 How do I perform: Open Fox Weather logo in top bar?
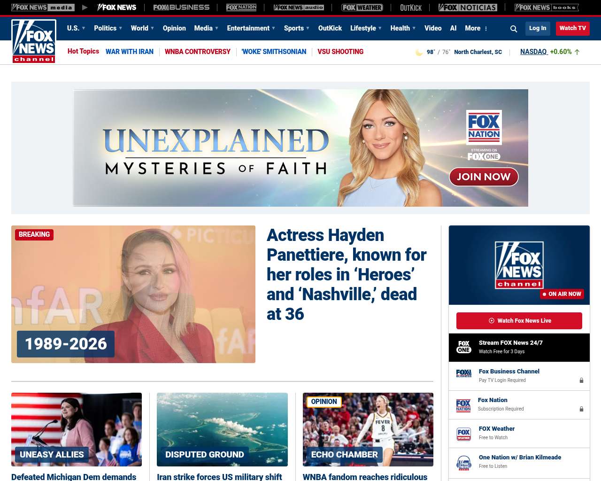click(x=362, y=8)
